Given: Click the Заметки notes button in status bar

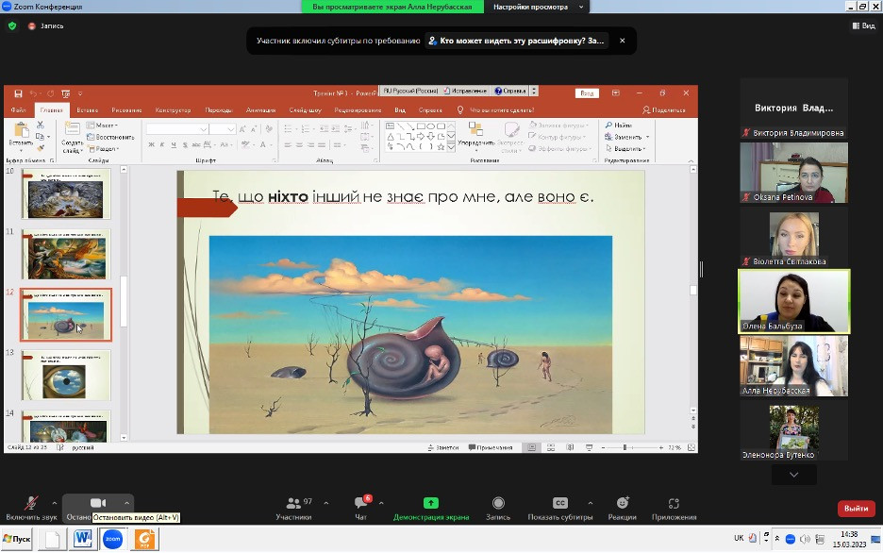Looking at the screenshot, I should pos(443,447).
